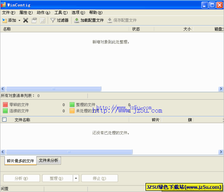Image resolution: width=224 pixels, height=192 pixels.
Task: Click the green 连续的文件 color swatch
Action: pos(5,111)
